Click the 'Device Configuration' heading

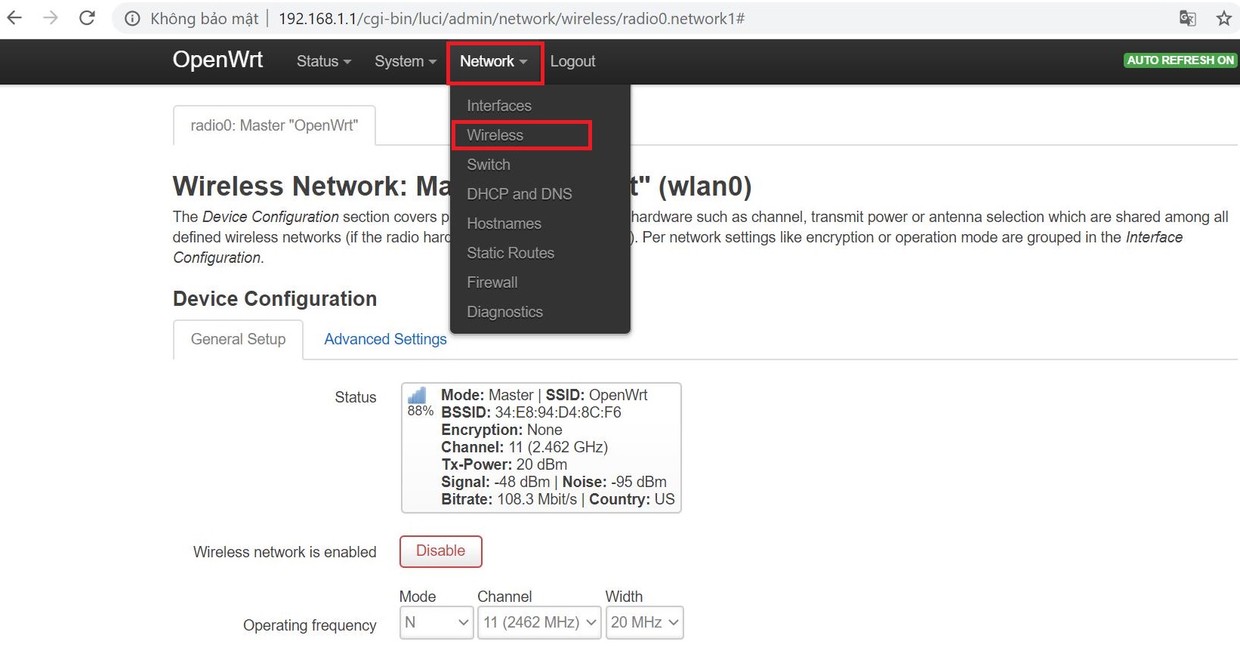pos(275,298)
